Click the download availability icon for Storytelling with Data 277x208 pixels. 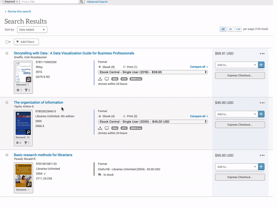coord(100,79)
